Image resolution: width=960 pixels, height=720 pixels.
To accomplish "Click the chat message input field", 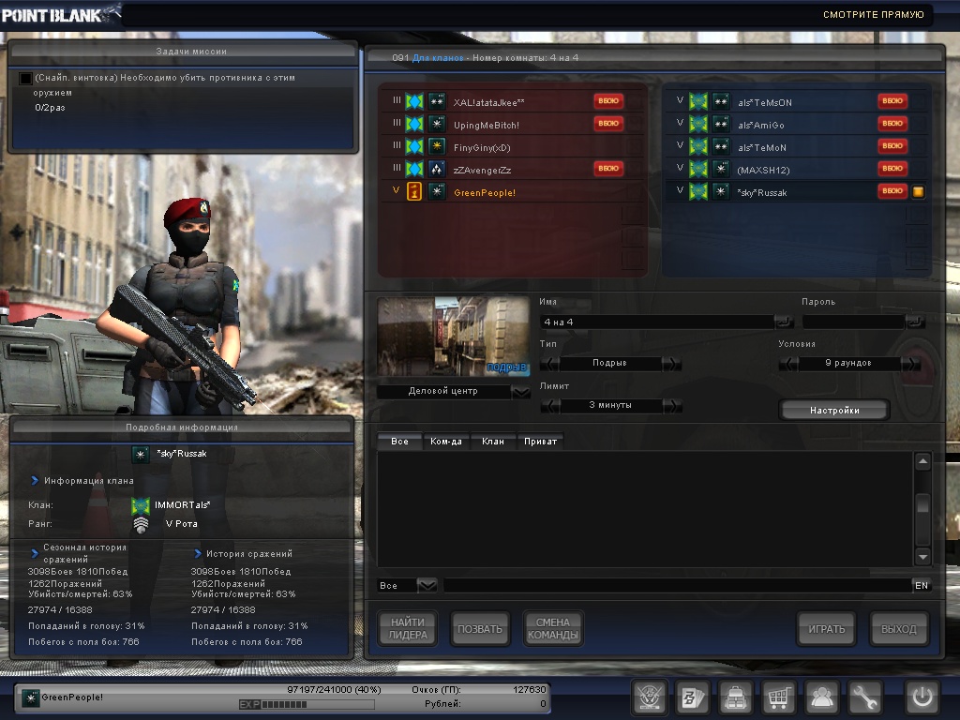I will [x=675, y=585].
